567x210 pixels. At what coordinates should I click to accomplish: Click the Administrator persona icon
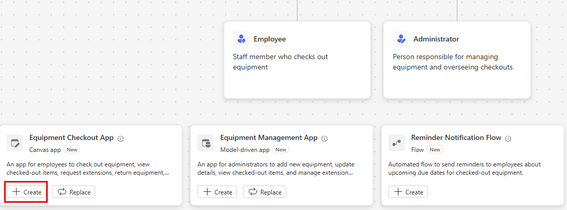[x=400, y=39]
